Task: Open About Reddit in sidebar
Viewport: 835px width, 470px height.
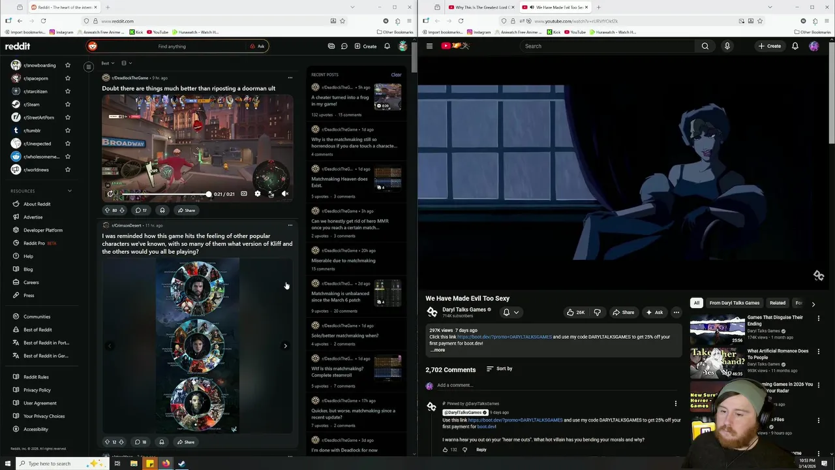Action: [37, 204]
